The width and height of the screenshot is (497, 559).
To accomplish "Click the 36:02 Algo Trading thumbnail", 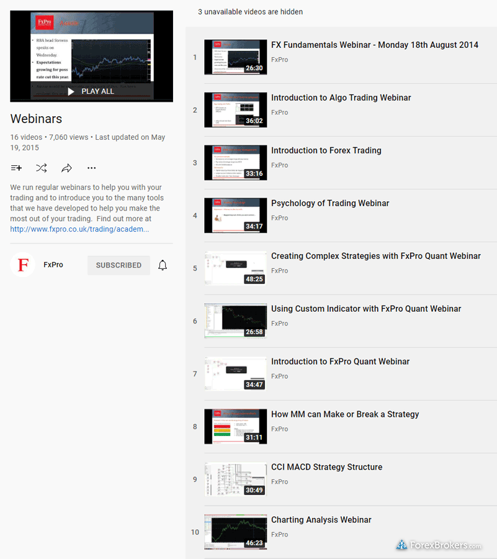I will 236,110.
